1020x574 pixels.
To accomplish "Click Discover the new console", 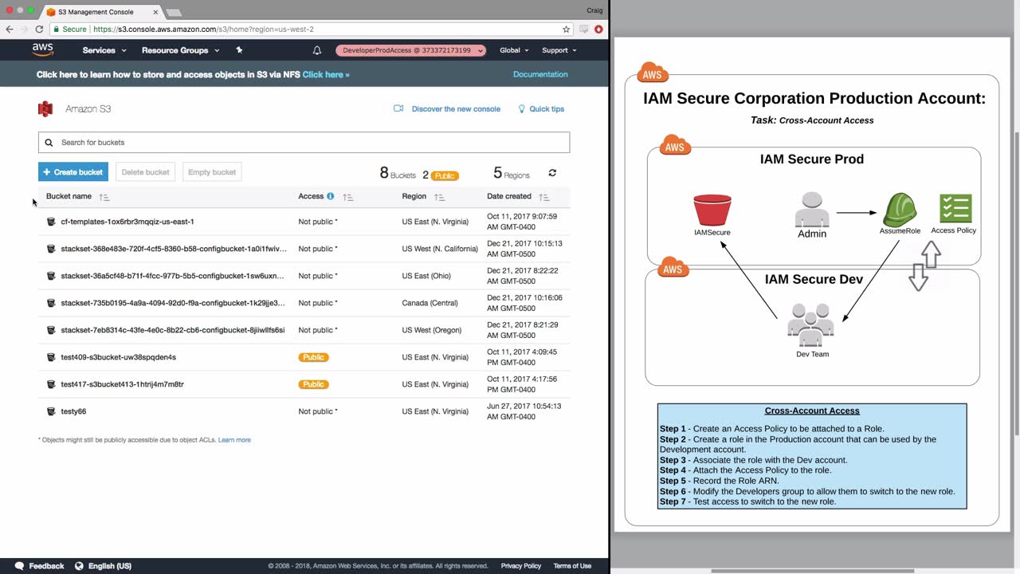I will point(447,109).
